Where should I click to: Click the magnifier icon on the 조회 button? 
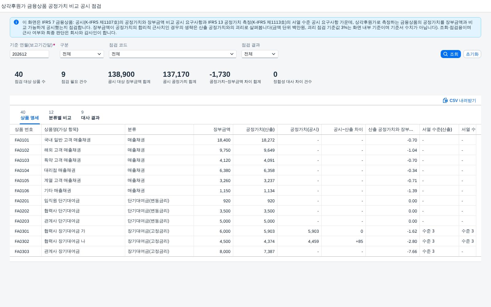click(x=446, y=54)
